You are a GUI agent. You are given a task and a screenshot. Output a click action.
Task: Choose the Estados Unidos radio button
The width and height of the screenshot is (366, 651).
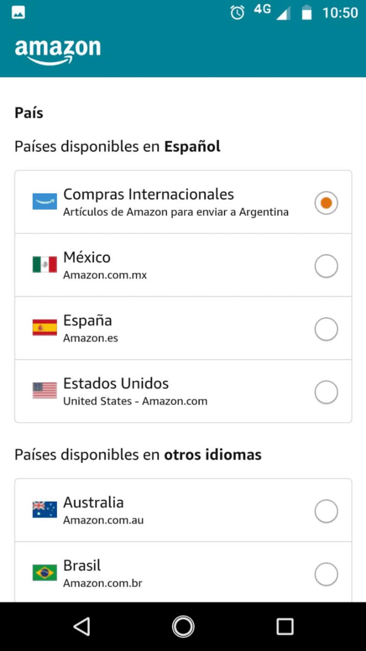point(326,392)
